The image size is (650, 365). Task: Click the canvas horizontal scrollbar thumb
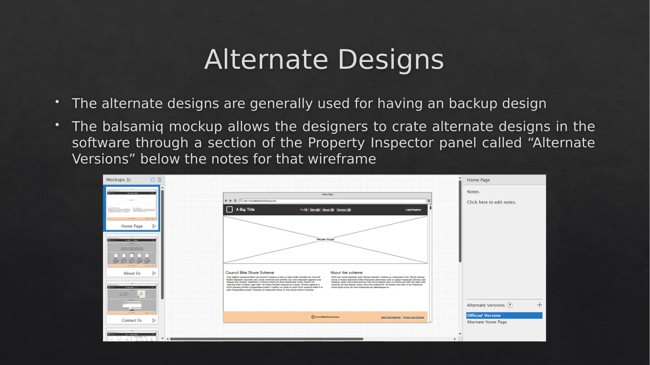[x=266, y=339]
